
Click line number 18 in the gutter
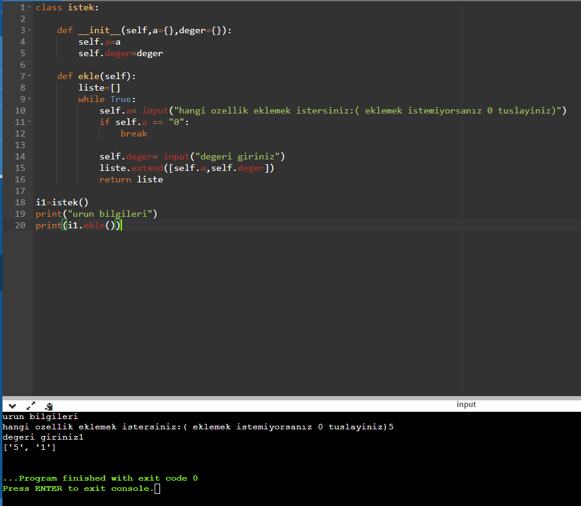click(x=20, y=202)
